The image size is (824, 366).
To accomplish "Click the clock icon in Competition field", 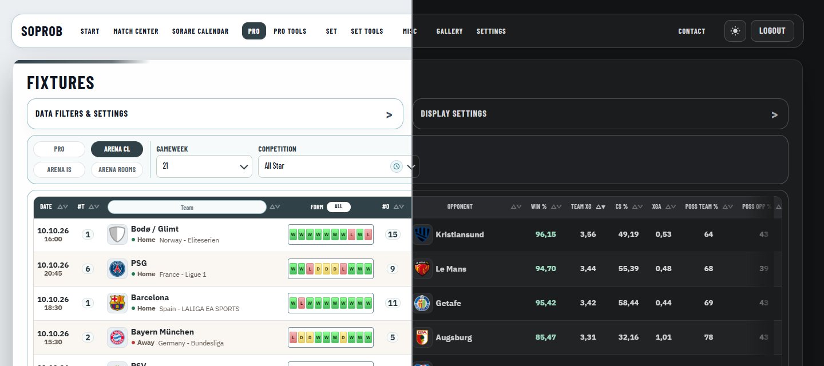I will (x=396, y=166).
